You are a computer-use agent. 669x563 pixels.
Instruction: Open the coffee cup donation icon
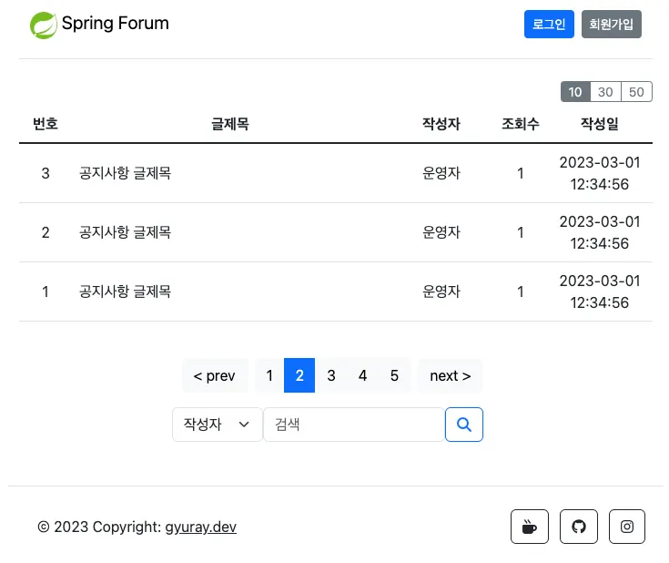[530, 527]
